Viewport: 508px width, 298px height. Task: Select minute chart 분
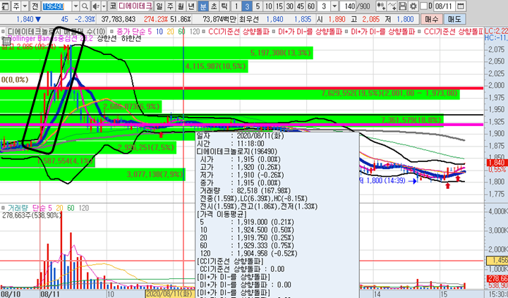(202, 6)
